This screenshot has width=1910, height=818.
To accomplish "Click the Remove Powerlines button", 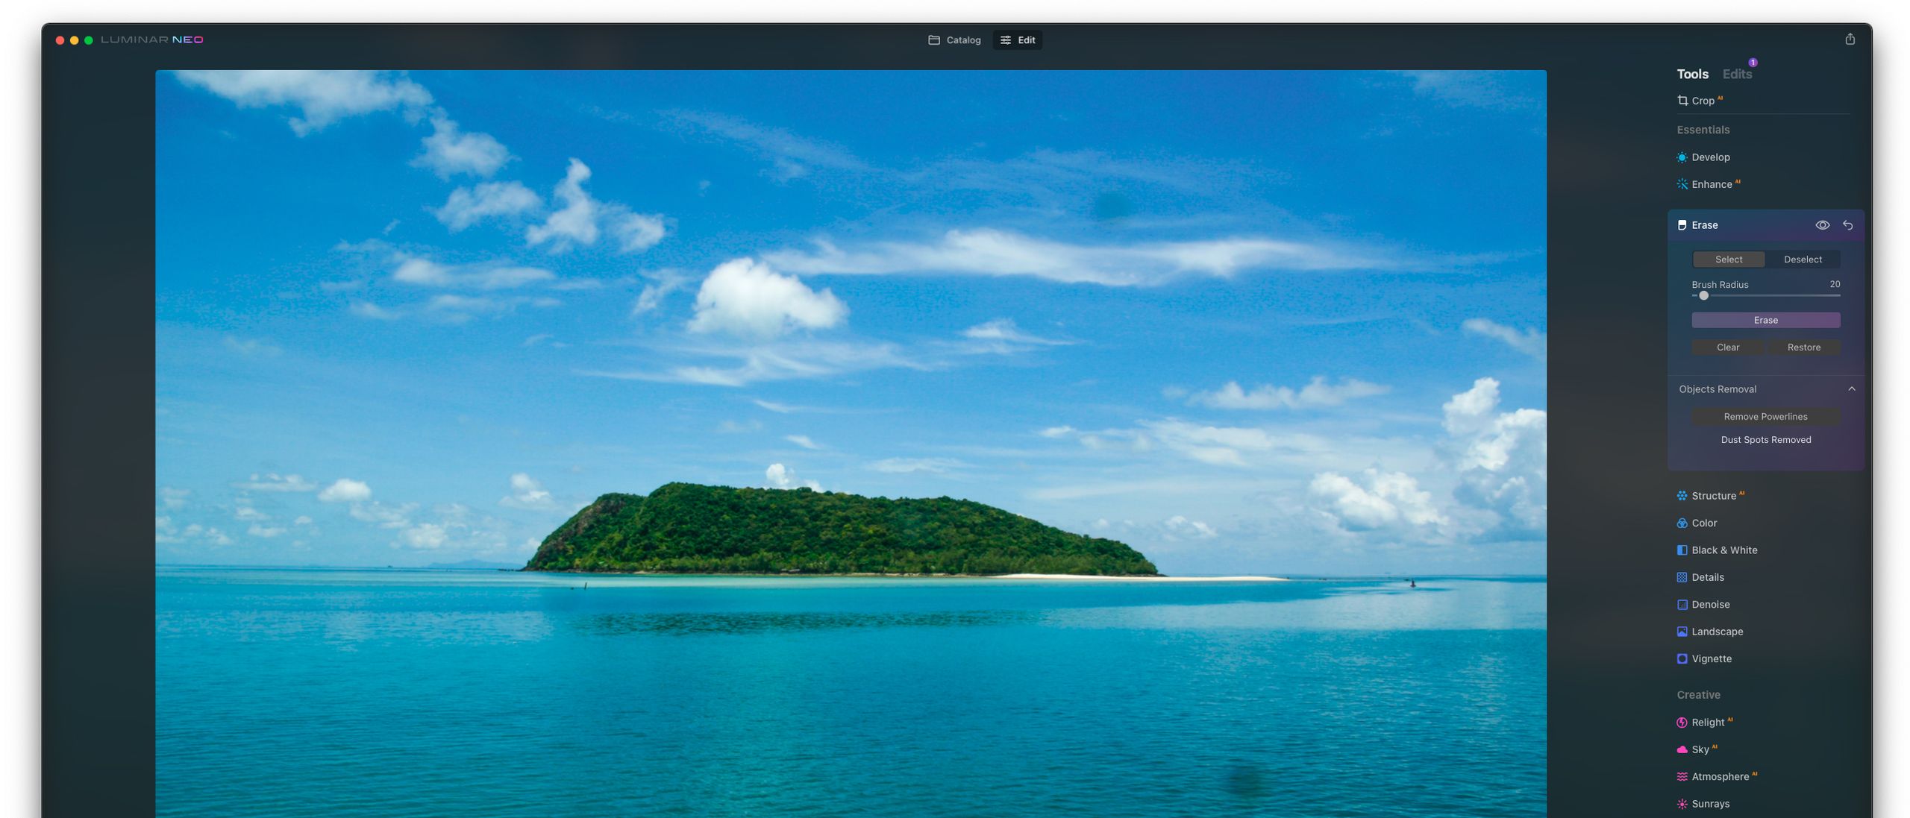I will click(x=1766, y=417).
